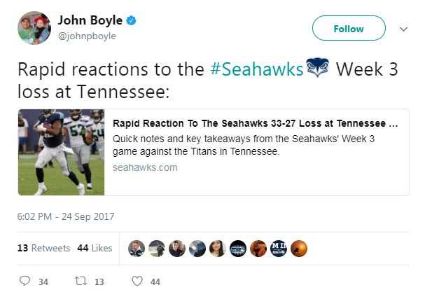Viewport: 432px width, 299px height.
Task: Open the football players article thumbnail
Action: pos(61,152)
